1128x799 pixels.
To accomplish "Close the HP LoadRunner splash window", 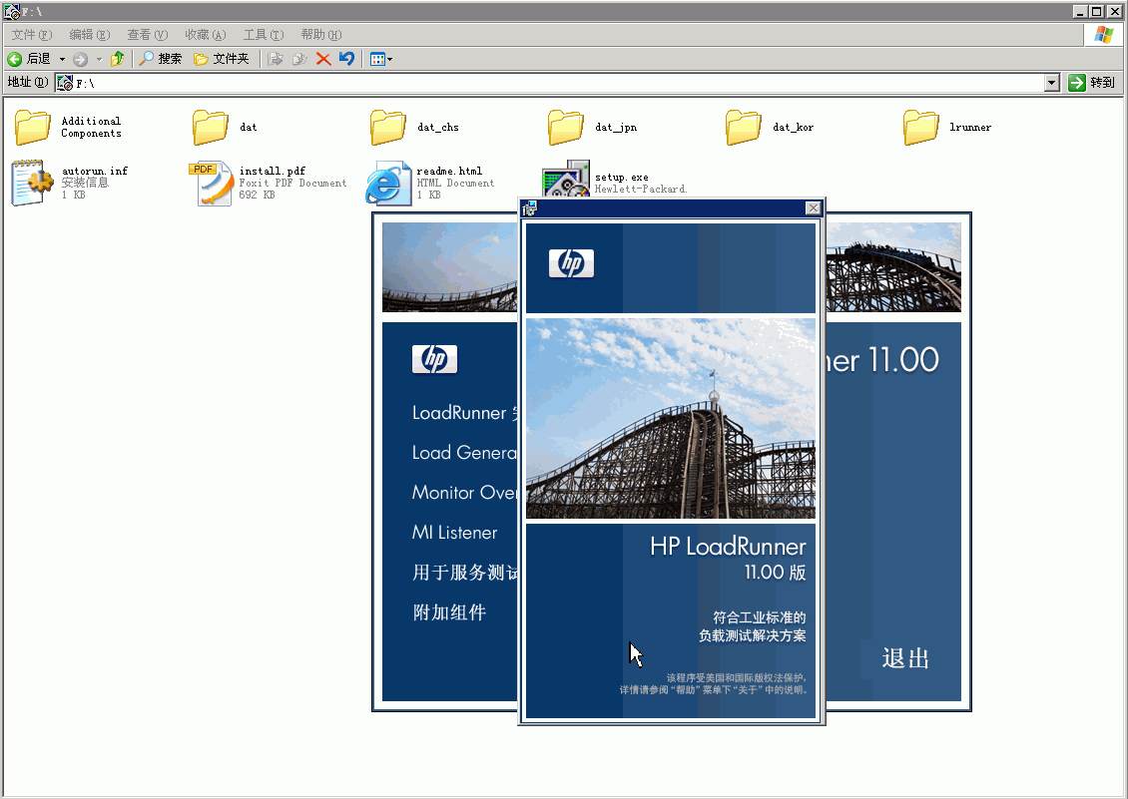I will (x=813, y=208).
